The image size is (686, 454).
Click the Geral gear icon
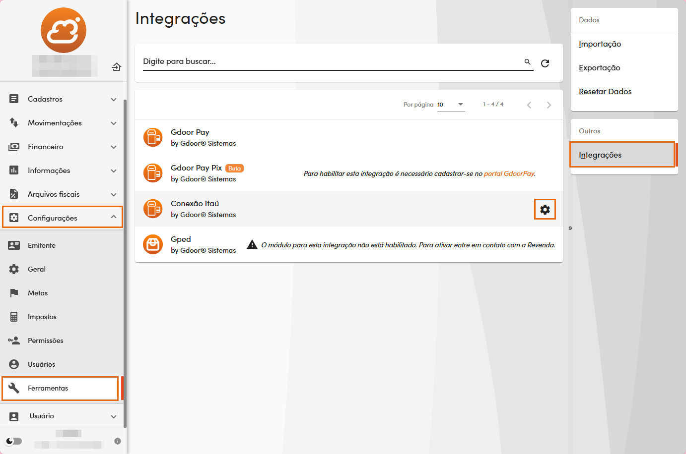pyautogui.click(x=14, y=269)
